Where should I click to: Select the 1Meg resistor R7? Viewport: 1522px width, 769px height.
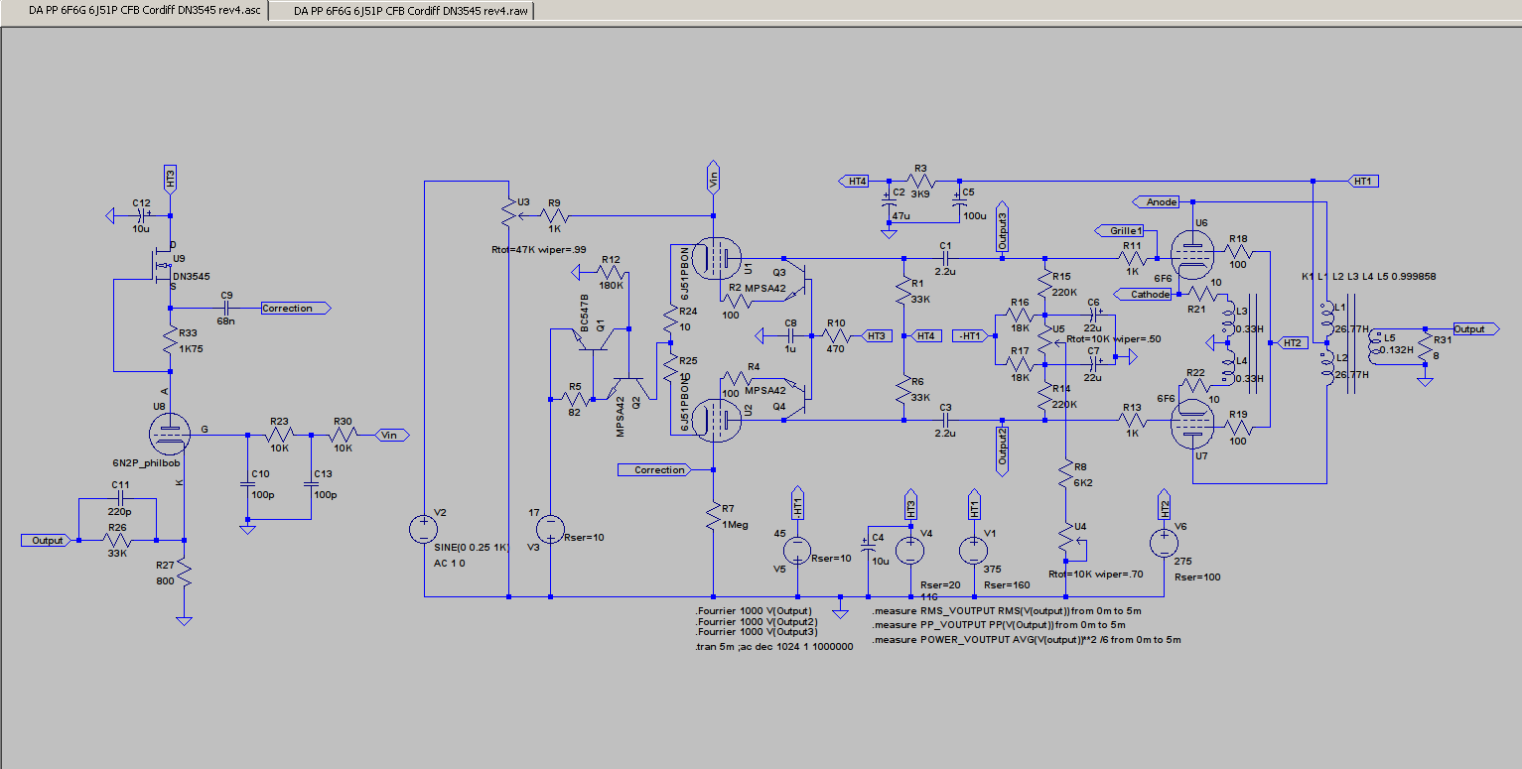click(714, 515)
